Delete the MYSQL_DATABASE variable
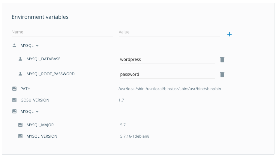Screen dimensions: 276x157 (x=222, y=60)
